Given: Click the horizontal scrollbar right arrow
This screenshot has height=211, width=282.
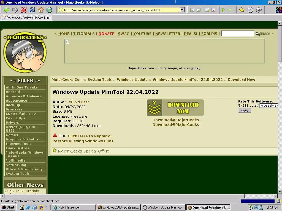Looking at the screenshot, I should tap(275, 196).
